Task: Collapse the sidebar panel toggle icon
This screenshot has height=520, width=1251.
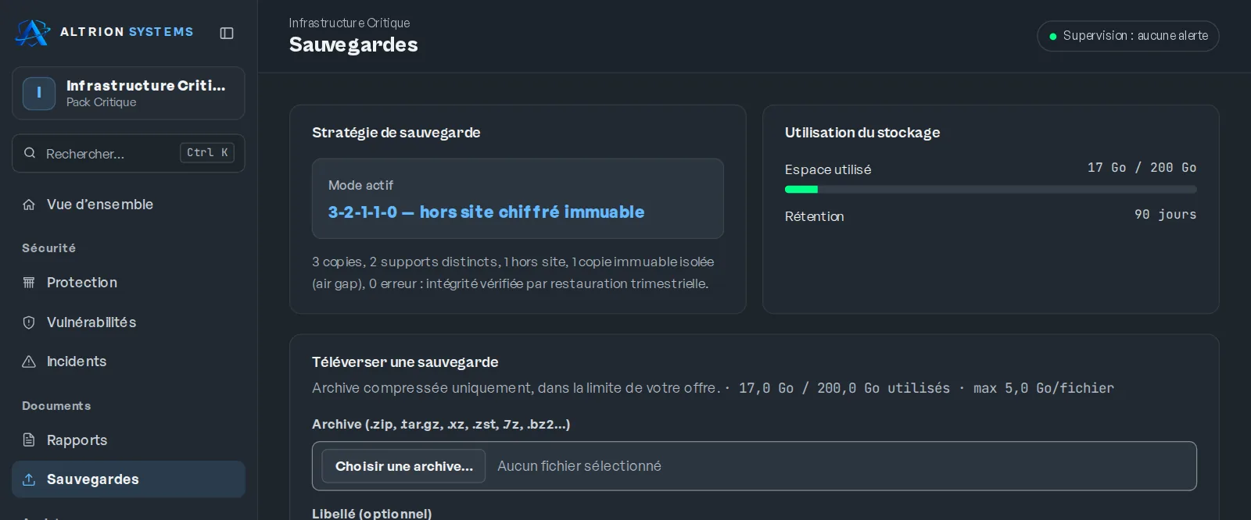Action: pyautogui.click(x=227, y=33)
